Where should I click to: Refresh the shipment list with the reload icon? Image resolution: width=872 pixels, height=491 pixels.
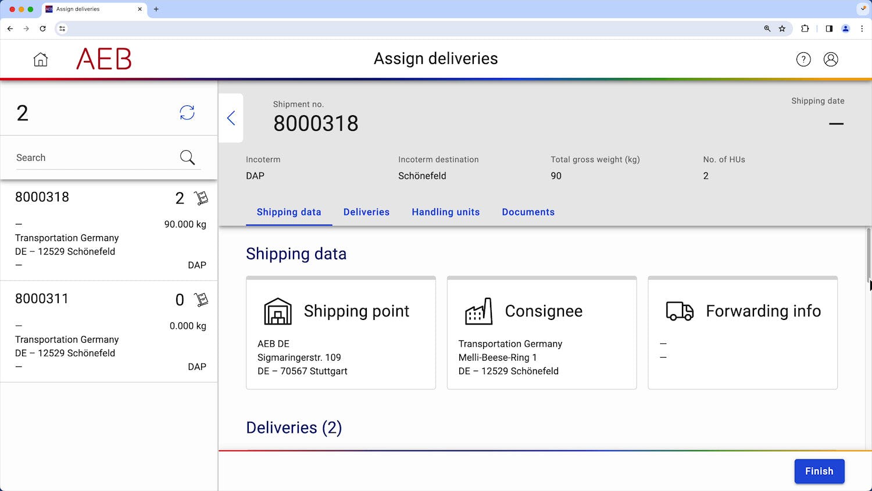click(x=187, y=113)
